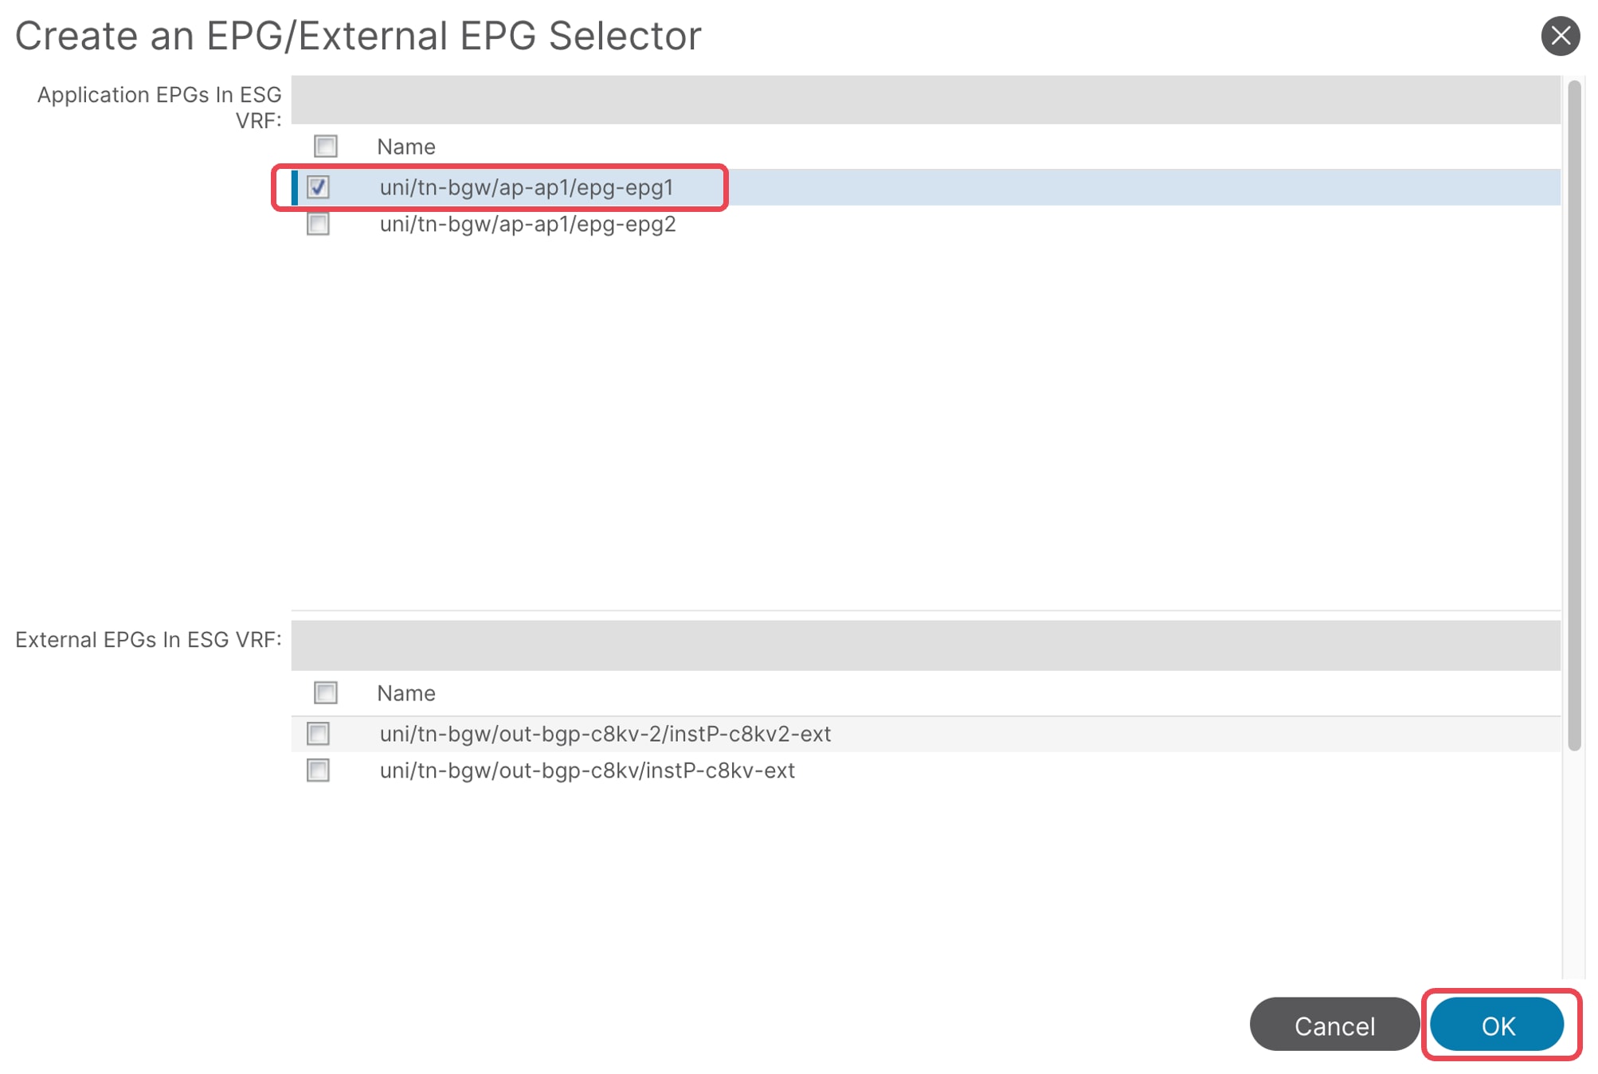Click the Cancel button

pos(1334,1025)
